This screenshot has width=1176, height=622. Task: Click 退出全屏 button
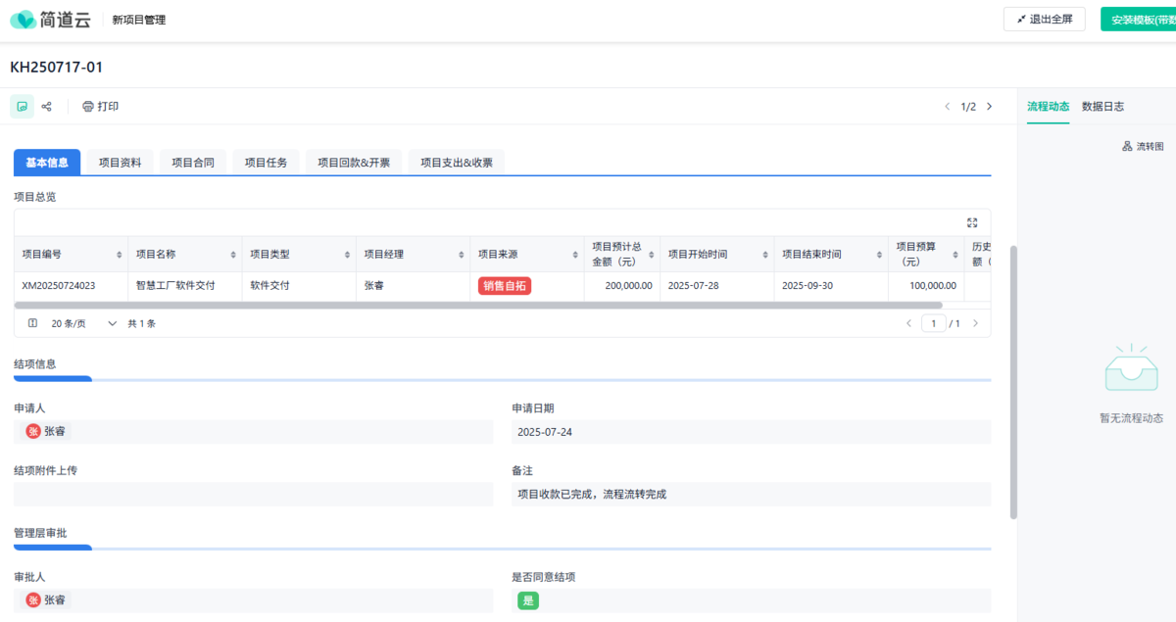coord(1045,20)
